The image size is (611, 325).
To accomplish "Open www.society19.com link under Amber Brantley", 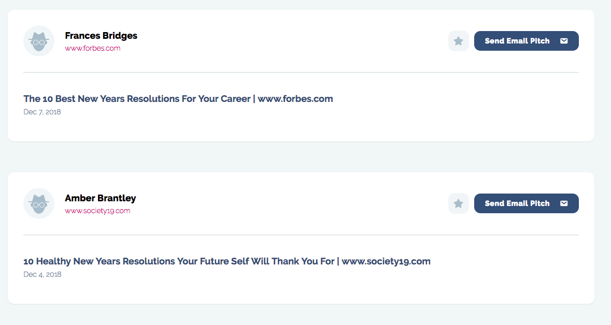I will [x=97, y=211].
